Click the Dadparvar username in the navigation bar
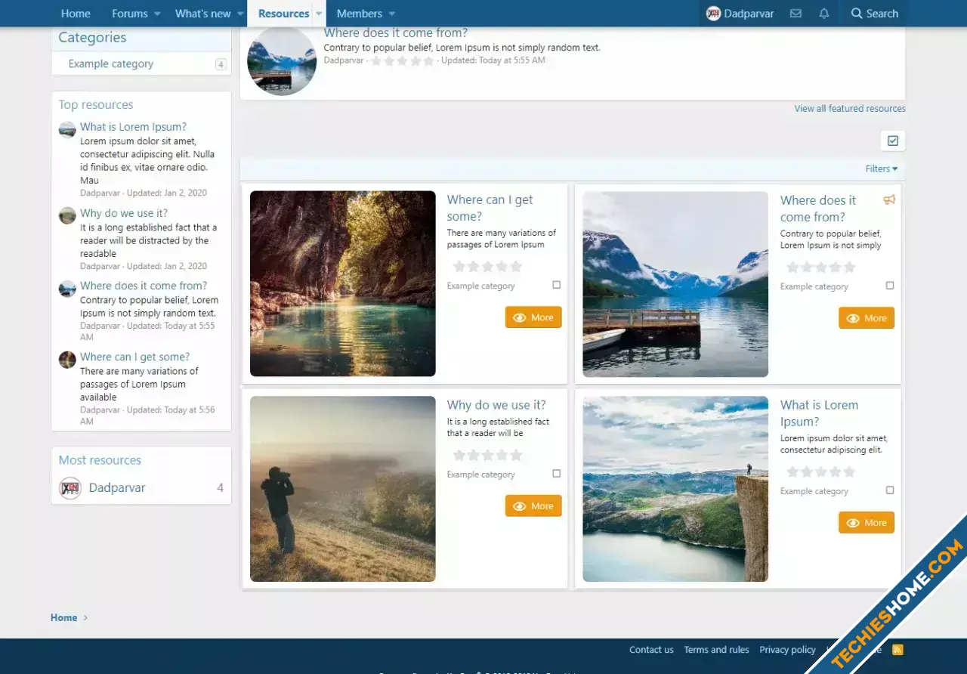Image resolution: width=967 pixels, height=674 pixels. coord(749,14)
